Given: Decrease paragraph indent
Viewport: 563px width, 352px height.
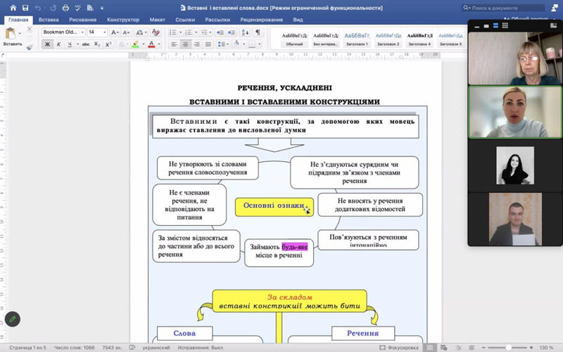Looking at the screenshot, I should coord(220,32).
